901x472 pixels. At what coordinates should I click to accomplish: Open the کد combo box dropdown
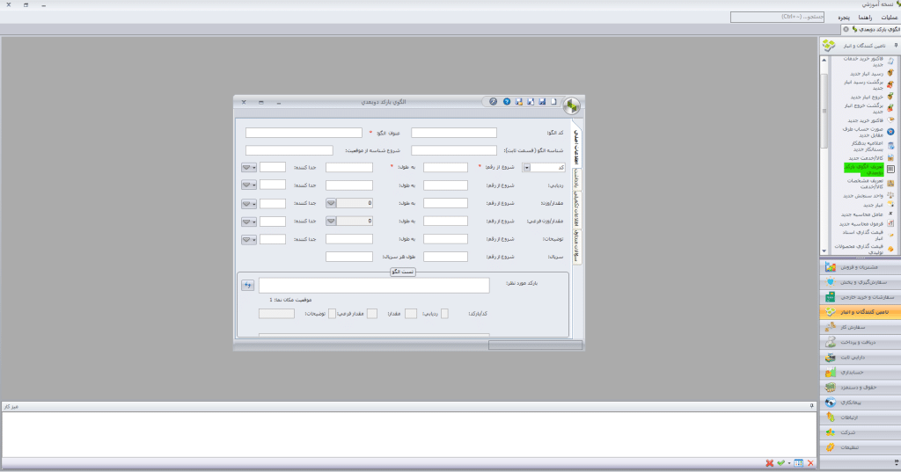526,168
